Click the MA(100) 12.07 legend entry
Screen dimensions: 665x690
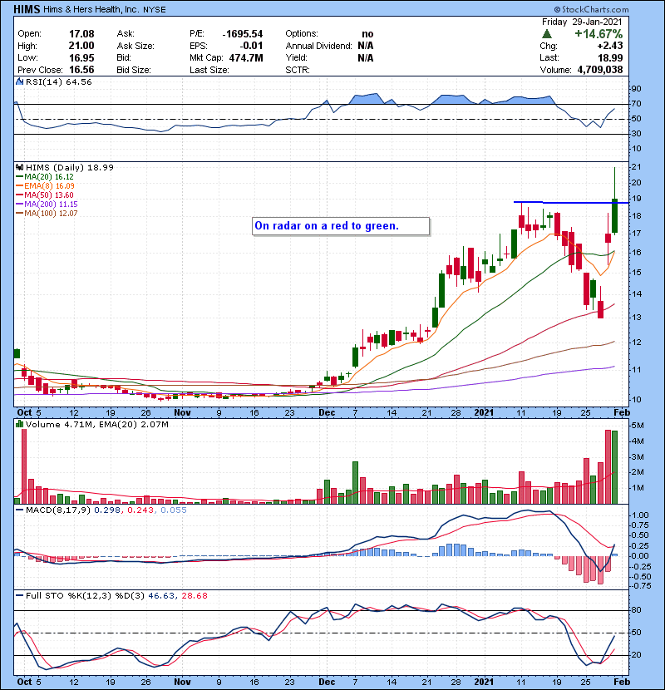pos(47,214)
